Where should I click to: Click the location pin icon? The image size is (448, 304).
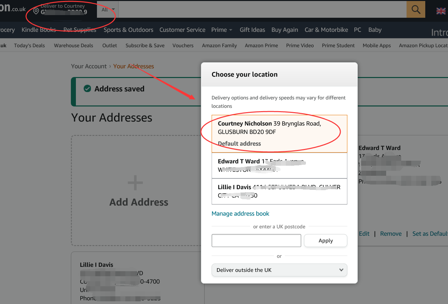click(36, 11)
